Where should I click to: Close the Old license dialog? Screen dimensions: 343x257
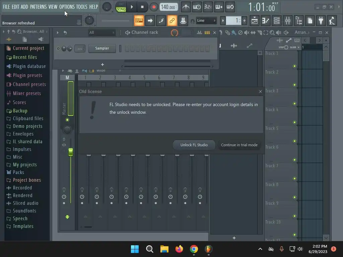[x=260, y=91]
